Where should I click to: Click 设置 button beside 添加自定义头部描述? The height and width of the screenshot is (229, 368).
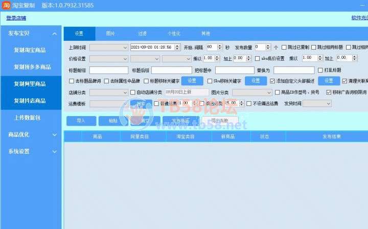point(329,81)
